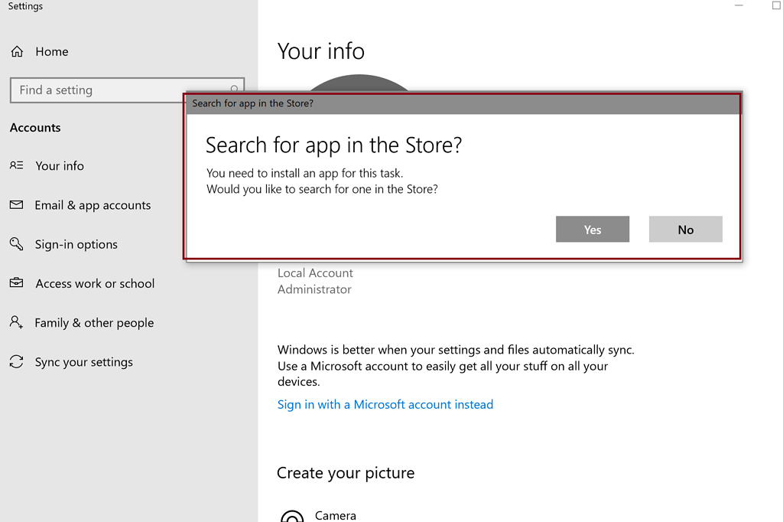
Task: Open the Sync your settings page
Action: [84, 361]
